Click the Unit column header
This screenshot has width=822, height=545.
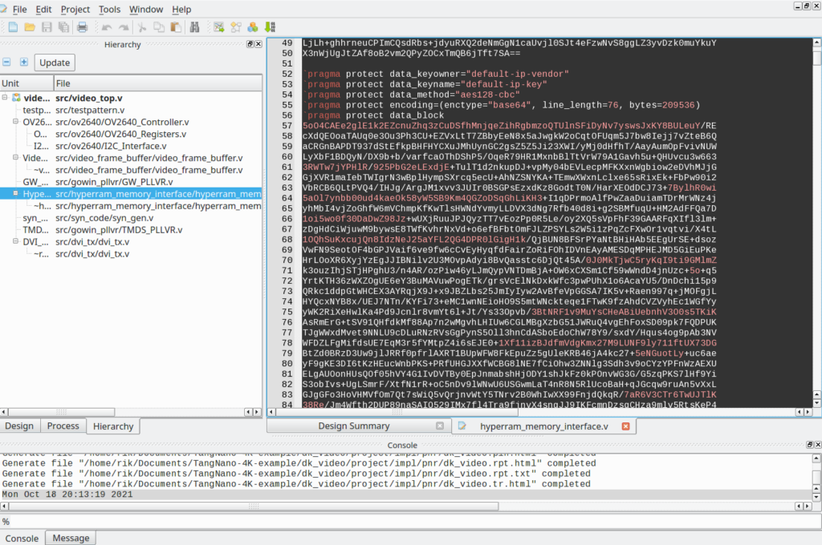(26, 83)
